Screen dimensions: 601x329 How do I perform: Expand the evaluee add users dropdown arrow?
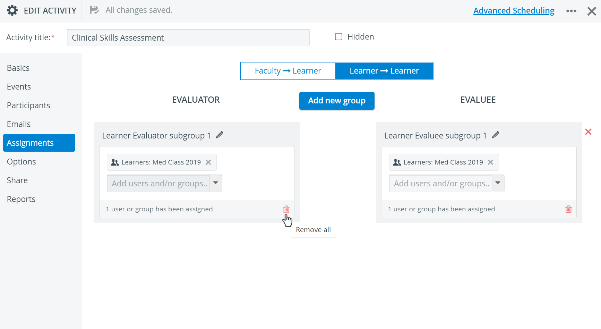[x=498, y=183]
